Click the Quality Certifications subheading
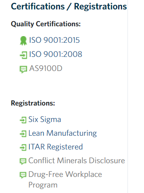The image size is (144, 193). (x=46, y=24)
